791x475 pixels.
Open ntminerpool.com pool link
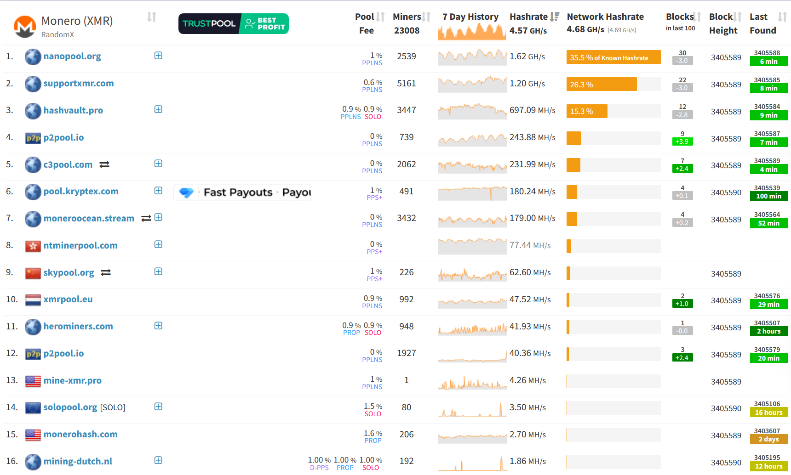click(80, 246)
